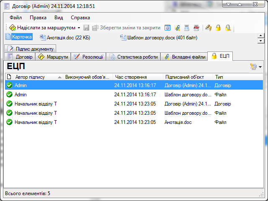268x201 pixels.
Task: Click the attachments strip scroll down arrow
Action: pos(260,41)
